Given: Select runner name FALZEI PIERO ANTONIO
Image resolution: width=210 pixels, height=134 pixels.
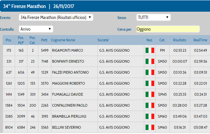Looking at the screenshot, I should tap(70, 72).
